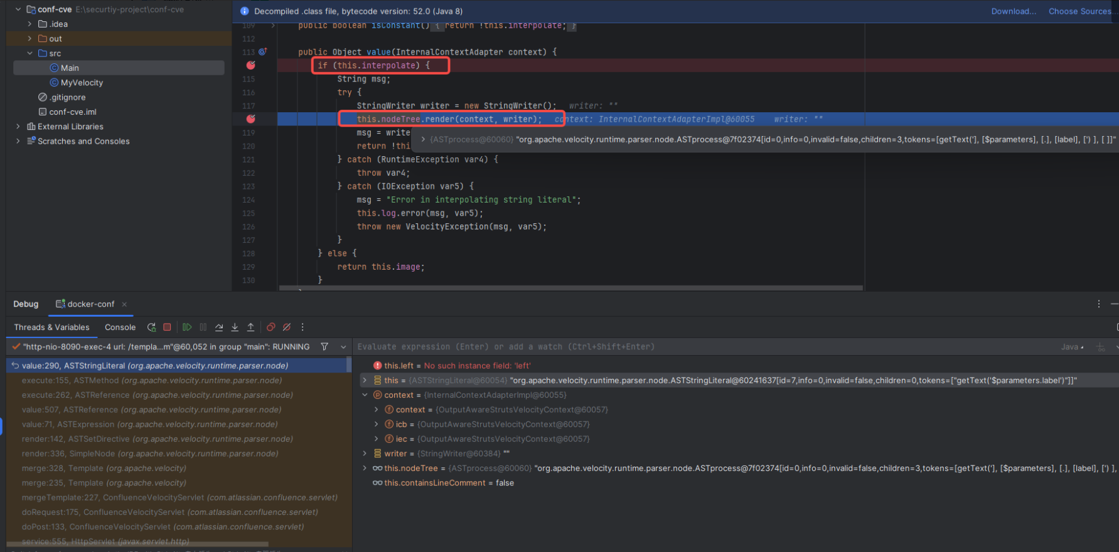Click the Debug tool window title
The image size is (1119, 552).
pos(26,304)
